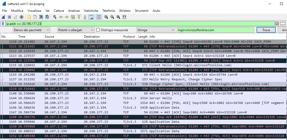Image resolution: width=287 pixels, height=140 pixels.
Task: Open display filter bookmarks icon
Action: tap(3, 24)
